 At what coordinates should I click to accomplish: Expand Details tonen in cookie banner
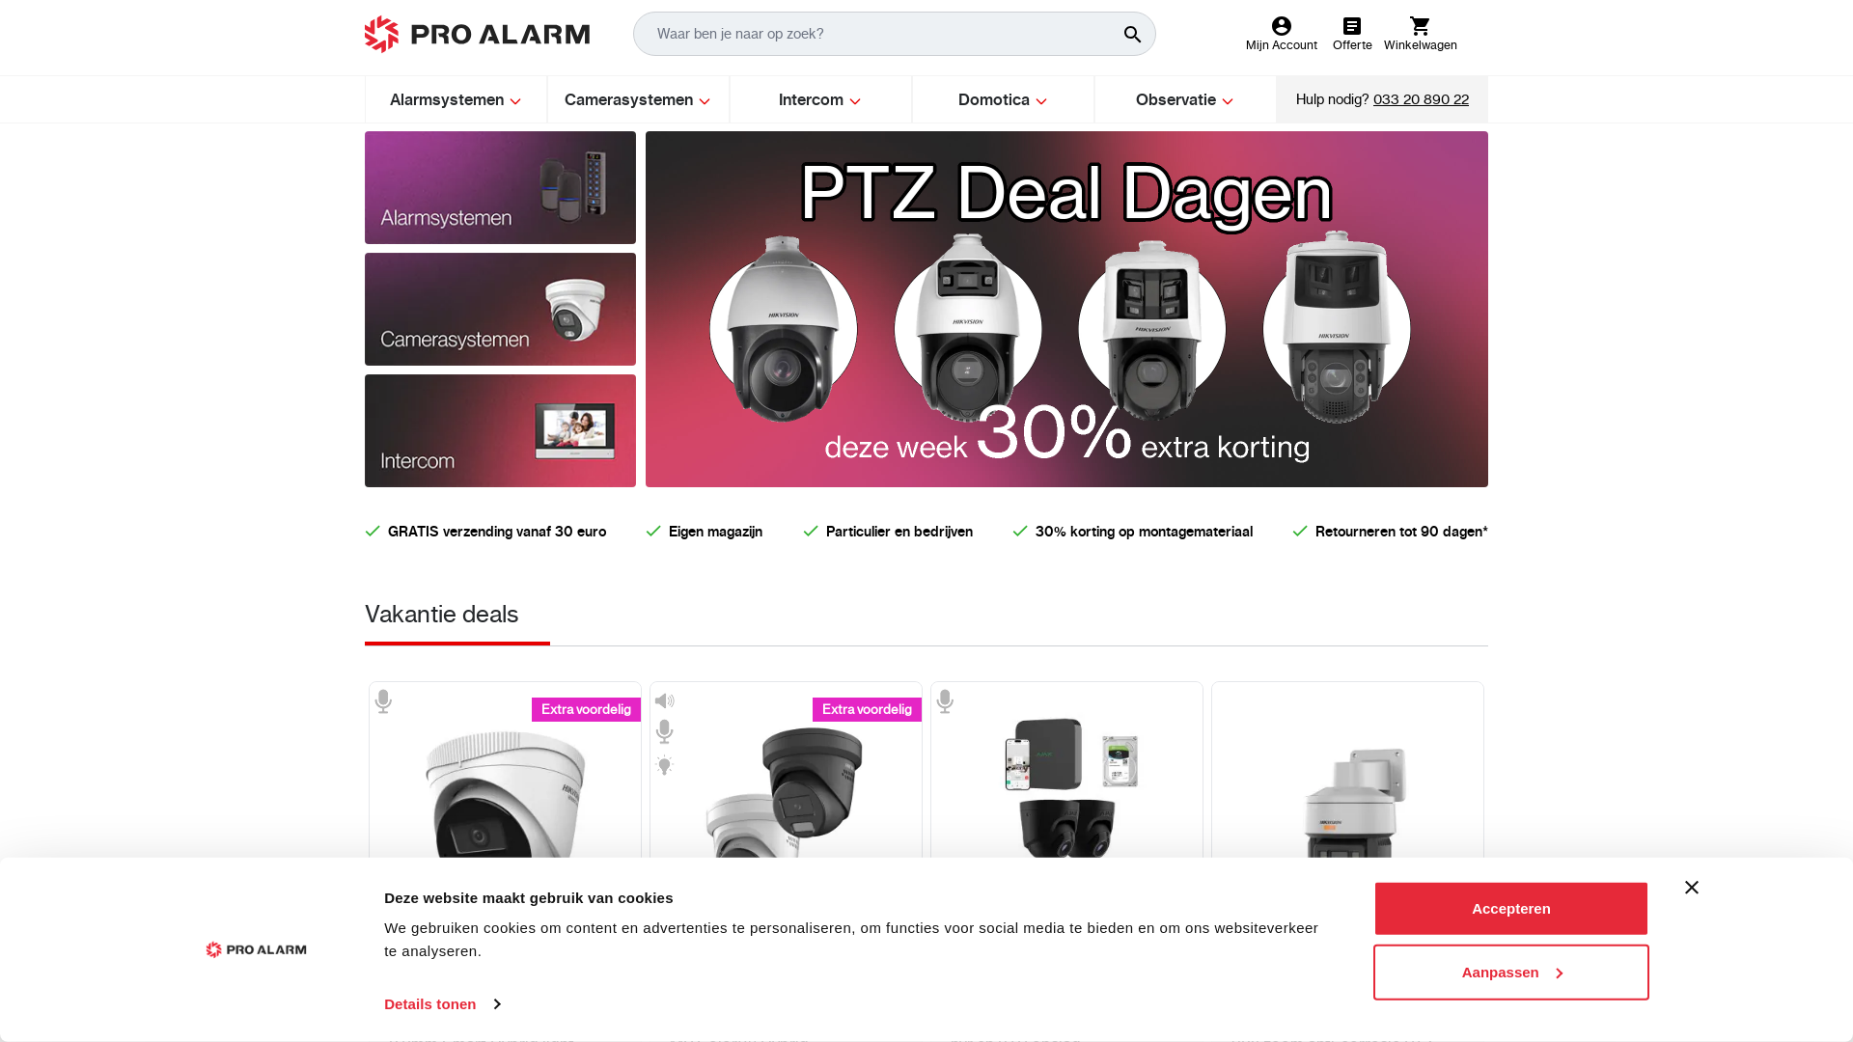(442, 1004)
